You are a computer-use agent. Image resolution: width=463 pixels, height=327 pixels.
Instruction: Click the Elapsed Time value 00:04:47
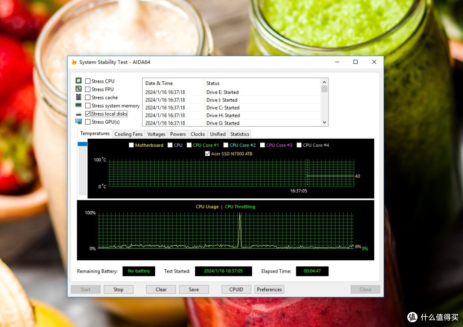[x=312, y=271]
